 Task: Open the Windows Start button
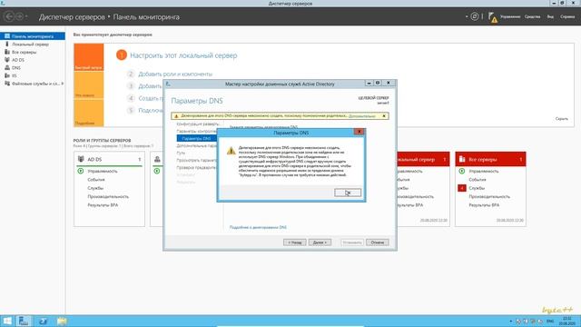[x=7, y=321]
